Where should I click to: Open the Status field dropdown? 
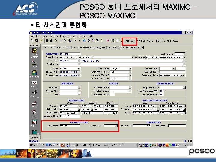click(79, 69)
